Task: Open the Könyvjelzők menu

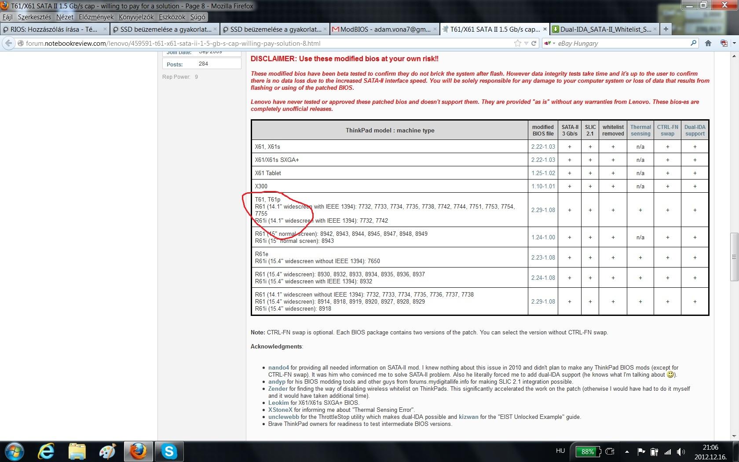Action: 136,17
